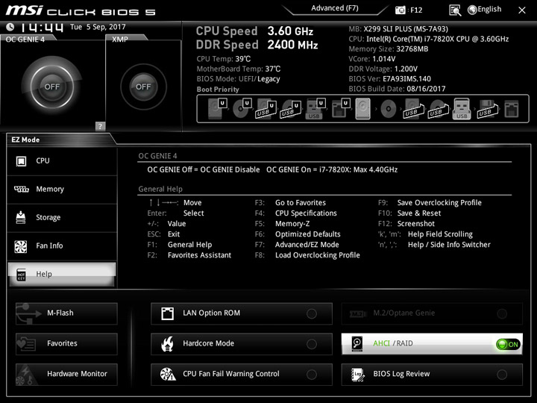This screenshot has width=537, height=403.
Task: Click the Memory module icon in sidebar
Action: pyautogui.click(x=21, y=189)
